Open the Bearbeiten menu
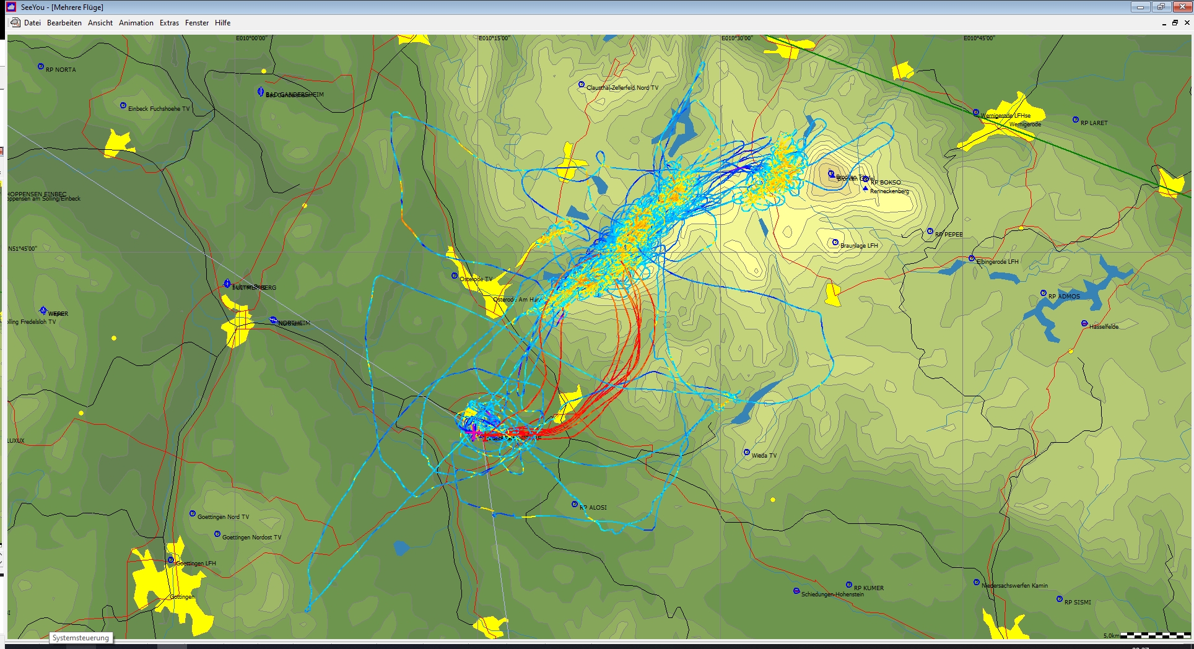Screen dimensions: 1194x649 tap(64, 23)
